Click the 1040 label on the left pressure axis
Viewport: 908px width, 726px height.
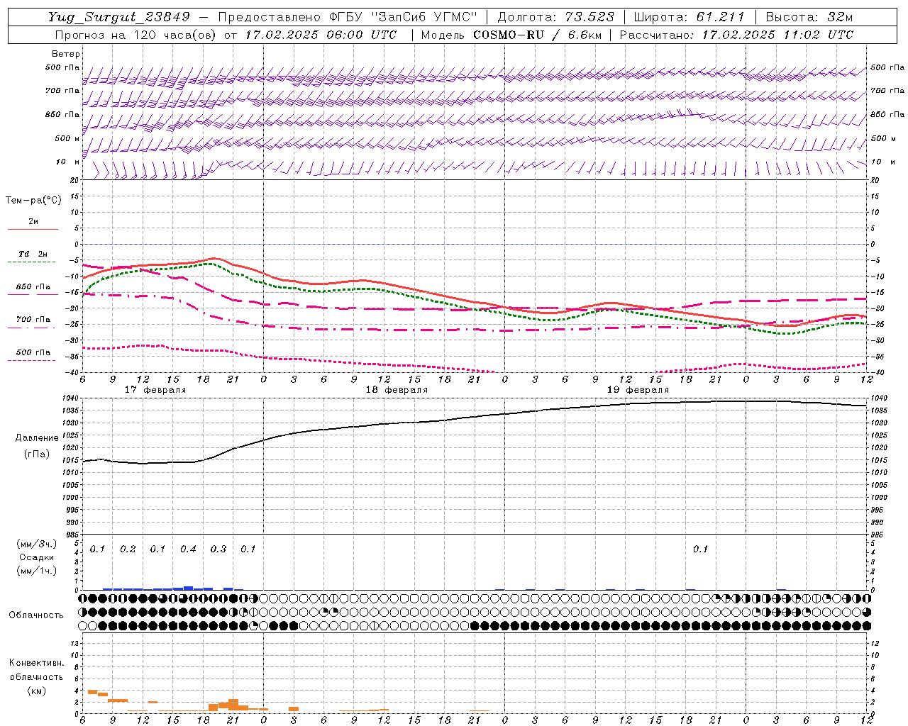tap(71, 398)
